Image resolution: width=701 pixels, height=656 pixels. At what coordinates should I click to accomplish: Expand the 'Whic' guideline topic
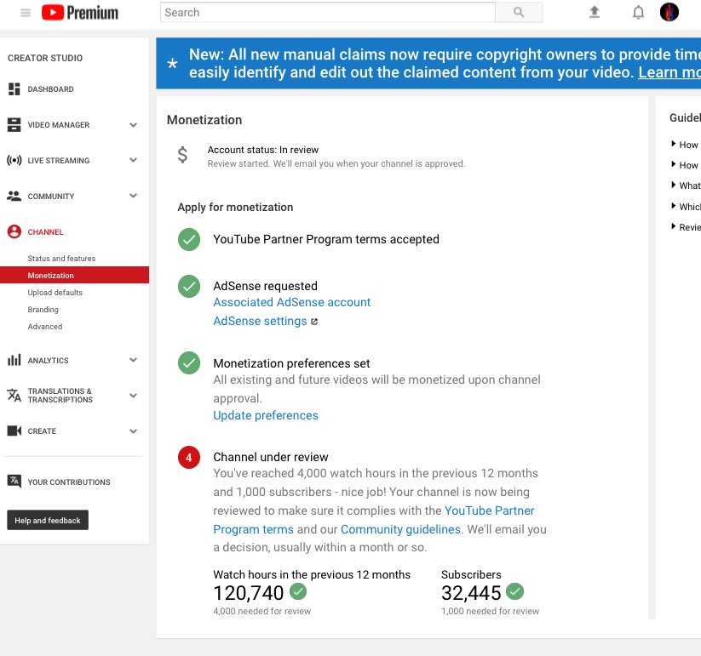coord(686,206)
